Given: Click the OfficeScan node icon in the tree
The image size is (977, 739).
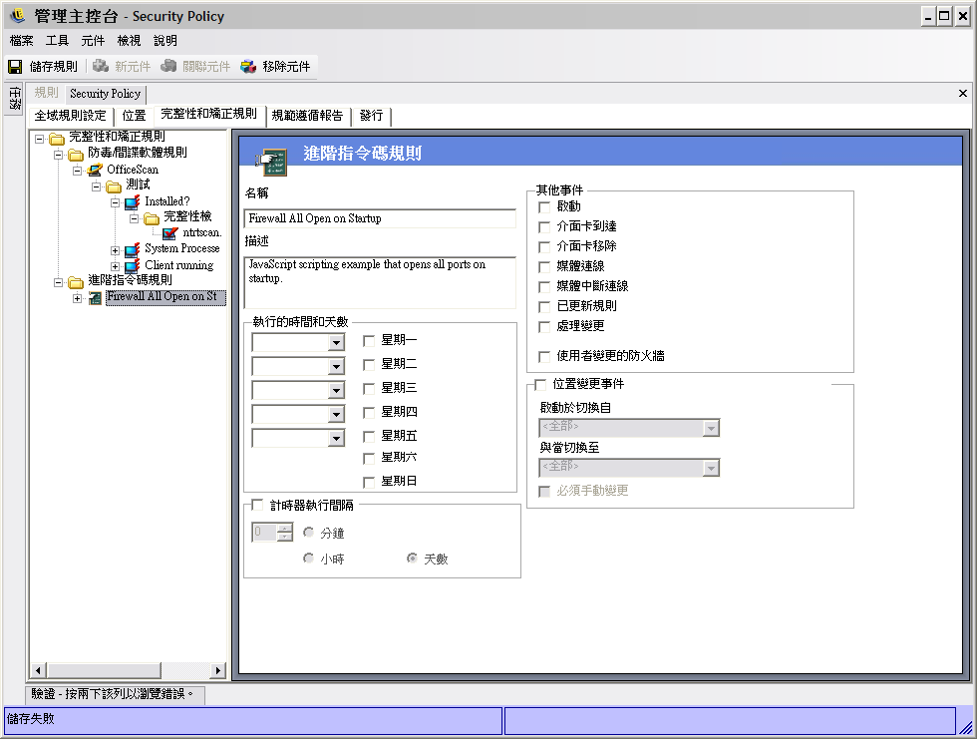Looking at the screenshot, I should pyautogui.click(x=95, y=170).
